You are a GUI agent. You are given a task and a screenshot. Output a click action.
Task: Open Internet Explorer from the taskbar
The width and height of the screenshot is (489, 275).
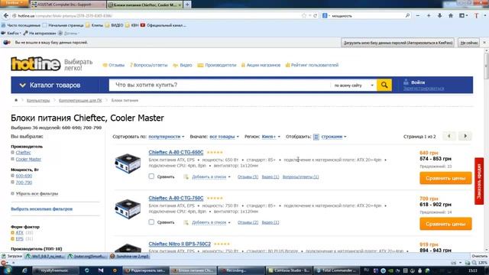[x=24, y=270]
